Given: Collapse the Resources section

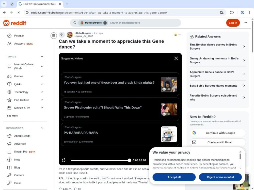Looking at the screenshot, I should click(42, 128).
